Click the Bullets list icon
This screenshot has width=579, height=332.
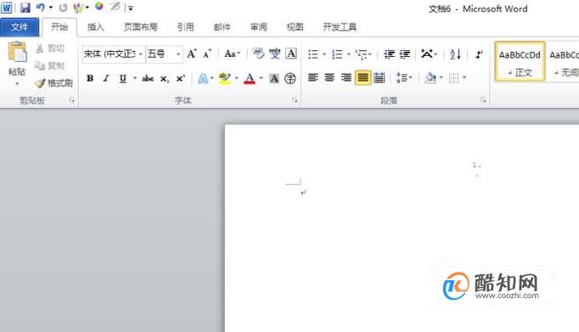point(313,54)
